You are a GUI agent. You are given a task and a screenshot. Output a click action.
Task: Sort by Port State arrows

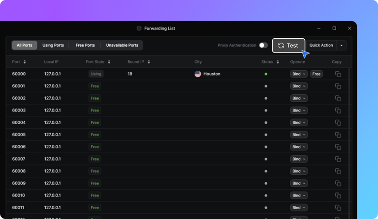[109, 62]
